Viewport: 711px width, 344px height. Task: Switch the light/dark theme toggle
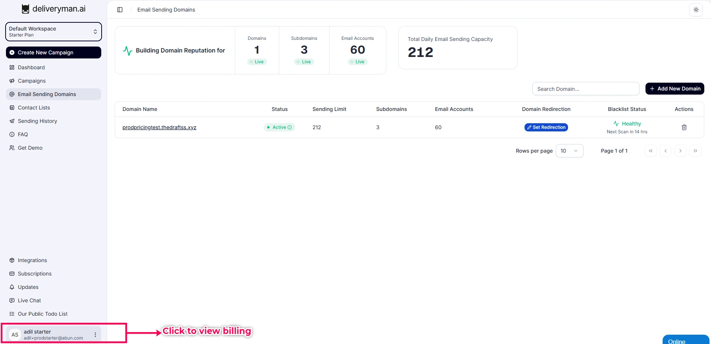(696, 10)
